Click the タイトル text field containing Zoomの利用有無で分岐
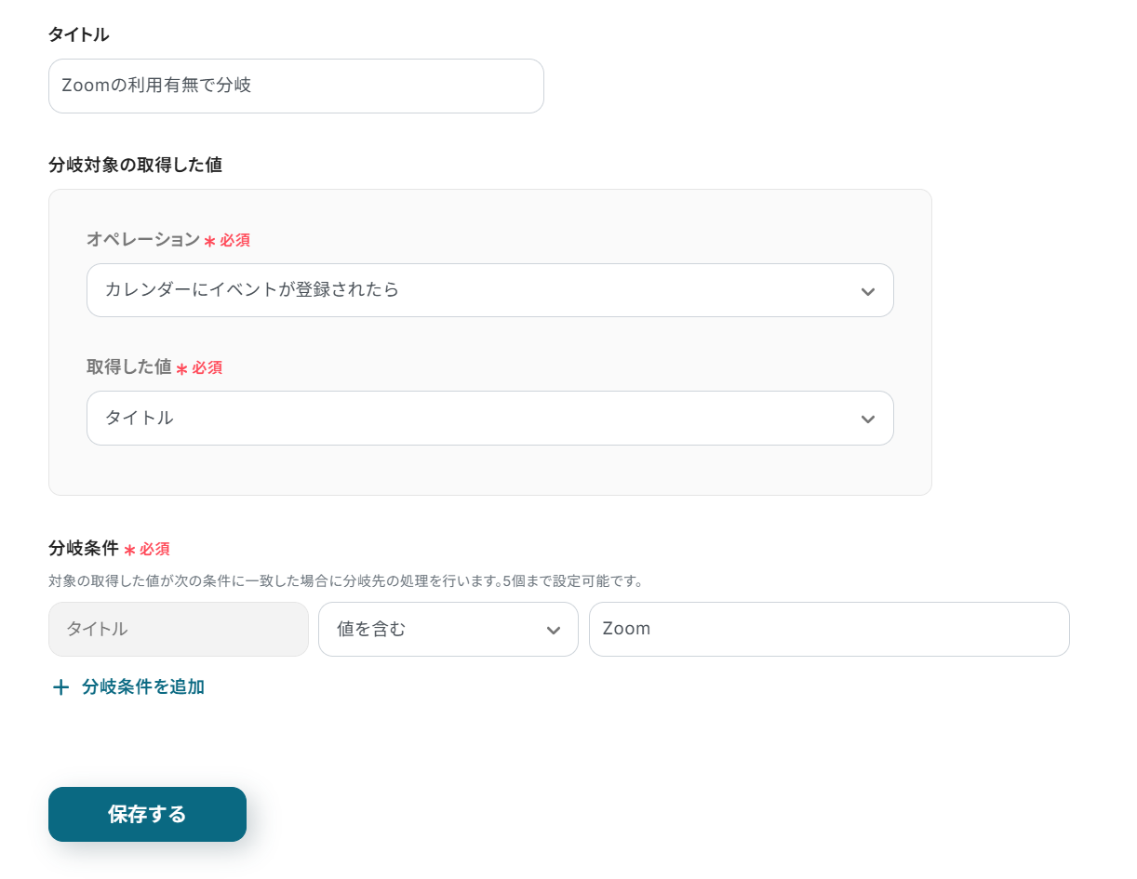This screenshot has width=1137, height=879. click(296, 87)
